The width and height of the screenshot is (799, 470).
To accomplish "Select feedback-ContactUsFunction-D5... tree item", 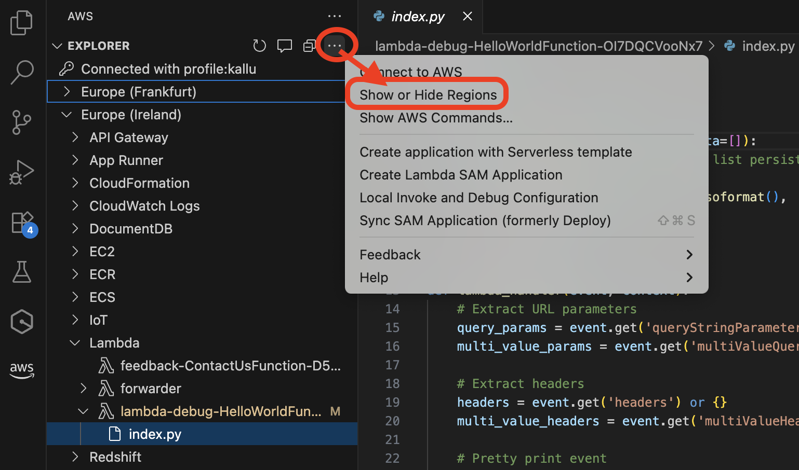I will point(202,366).
